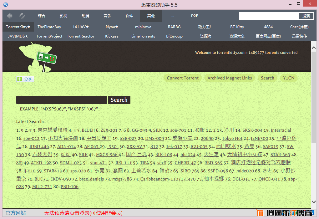319x219 pixels.
Task: Select 百度网盘(百度) source
Action: pos(268,36)
